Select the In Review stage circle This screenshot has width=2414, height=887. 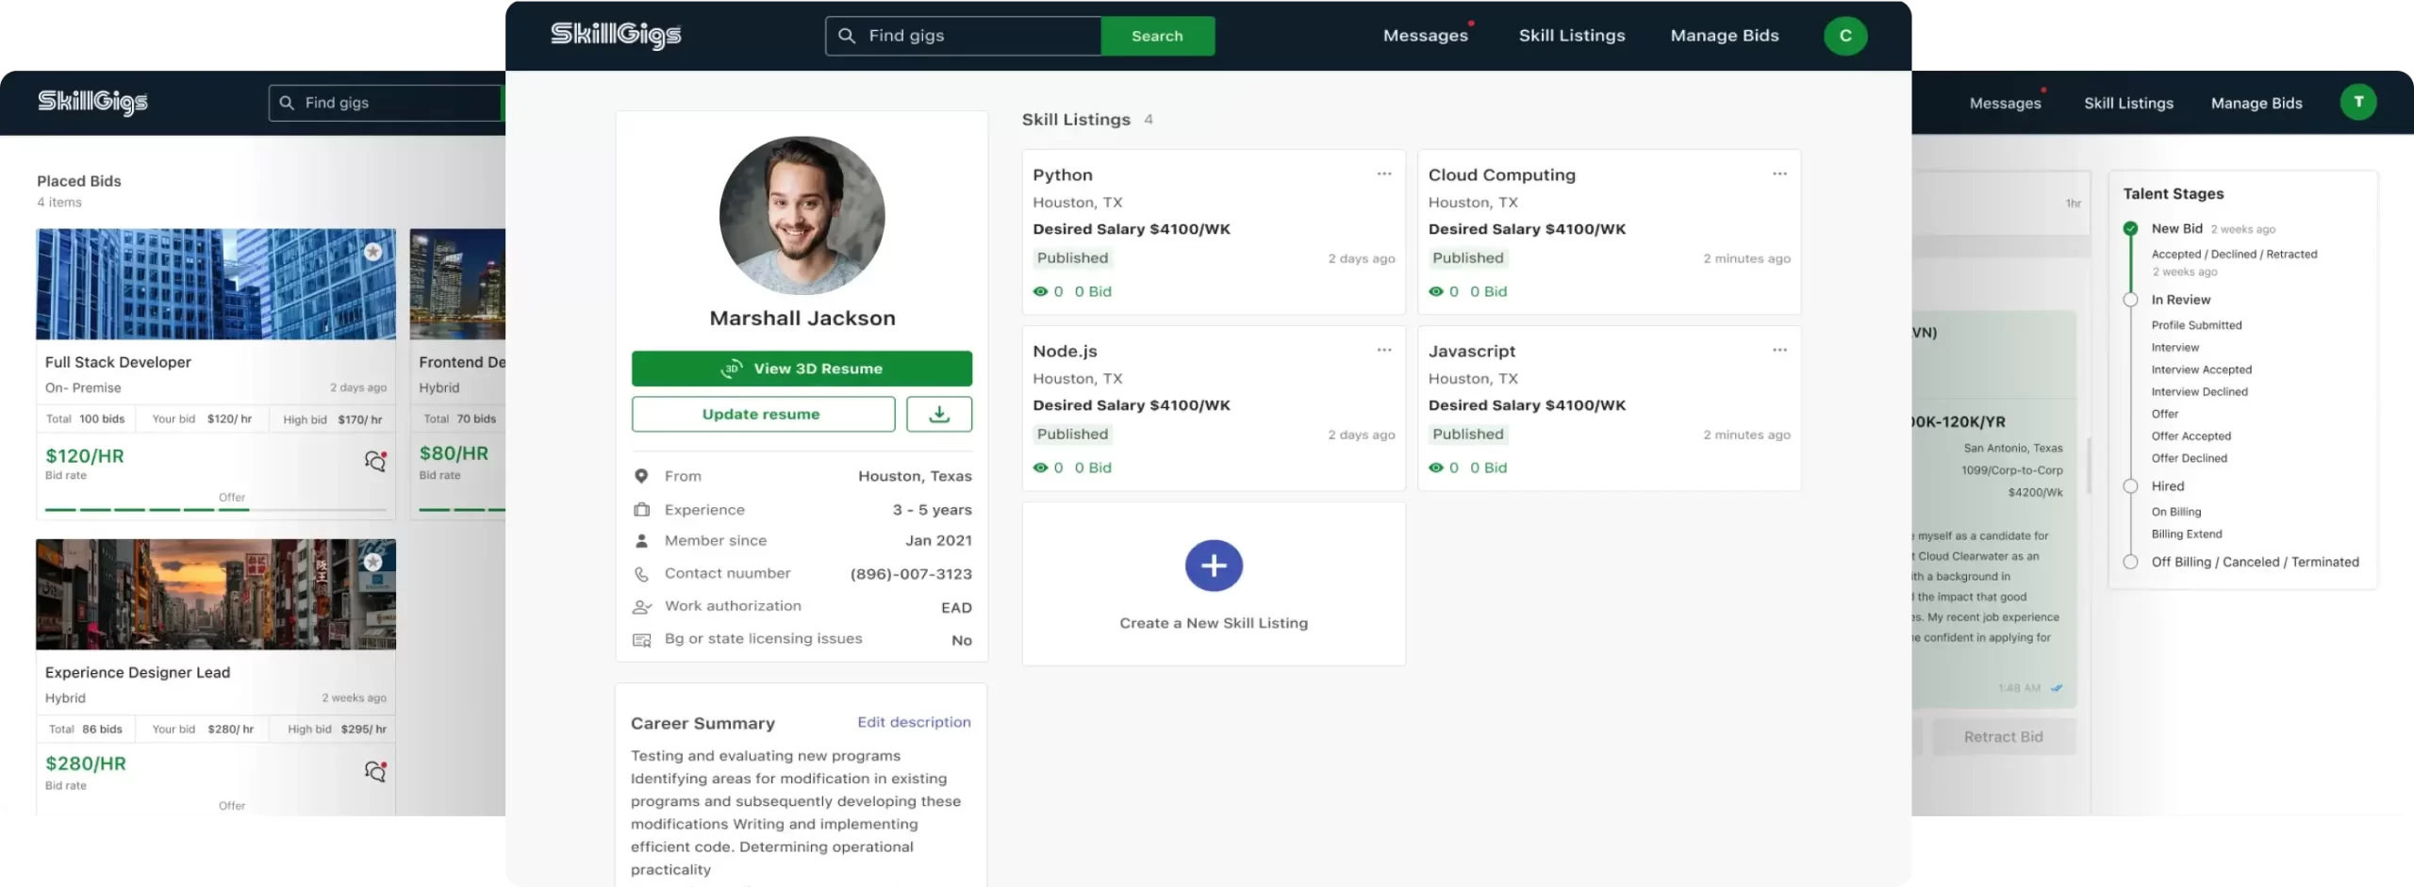point(2130,300)
